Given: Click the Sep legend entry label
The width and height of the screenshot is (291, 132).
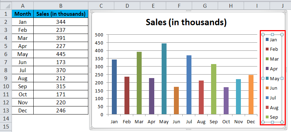Looking at the screenshot, I should pyautogui.click(x=274, y=117).
